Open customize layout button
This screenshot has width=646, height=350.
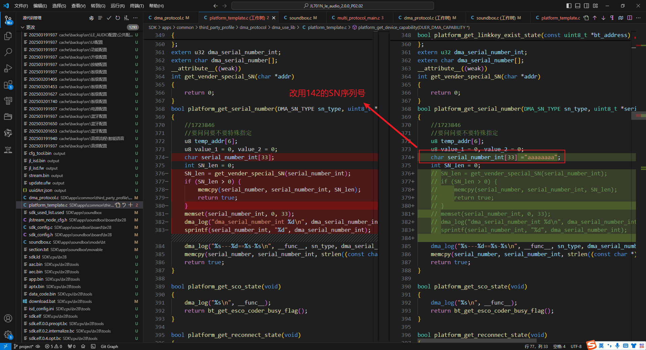click(596, 6)
